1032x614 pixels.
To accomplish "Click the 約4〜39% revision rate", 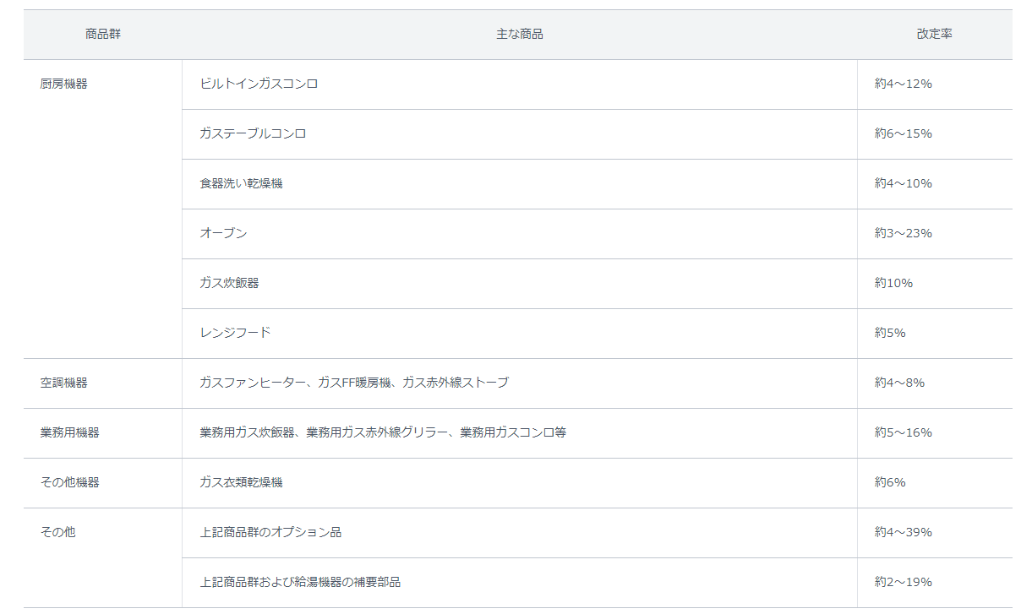I will tap(903, 532).
